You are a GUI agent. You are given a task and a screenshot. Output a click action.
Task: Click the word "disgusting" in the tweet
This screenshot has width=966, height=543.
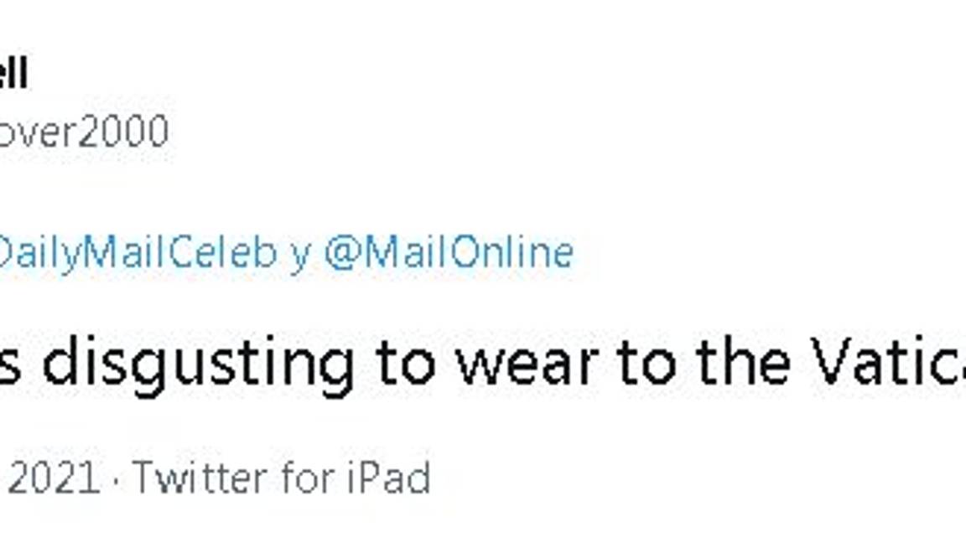(x=198, y=364)
